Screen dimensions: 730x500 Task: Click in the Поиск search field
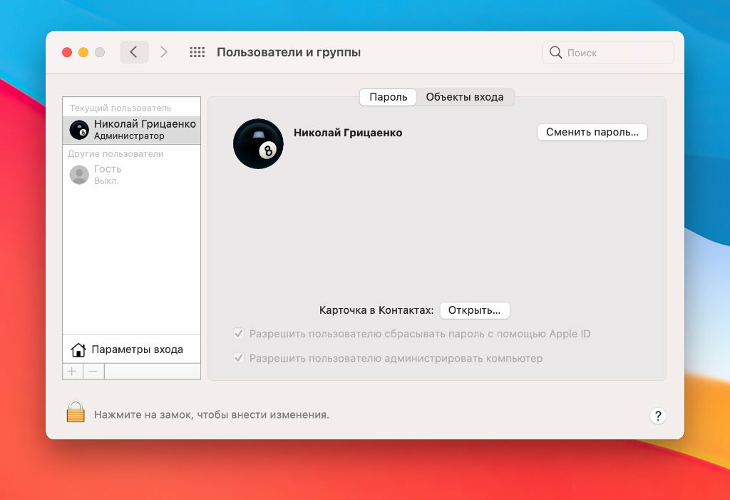tap(608, 53)
